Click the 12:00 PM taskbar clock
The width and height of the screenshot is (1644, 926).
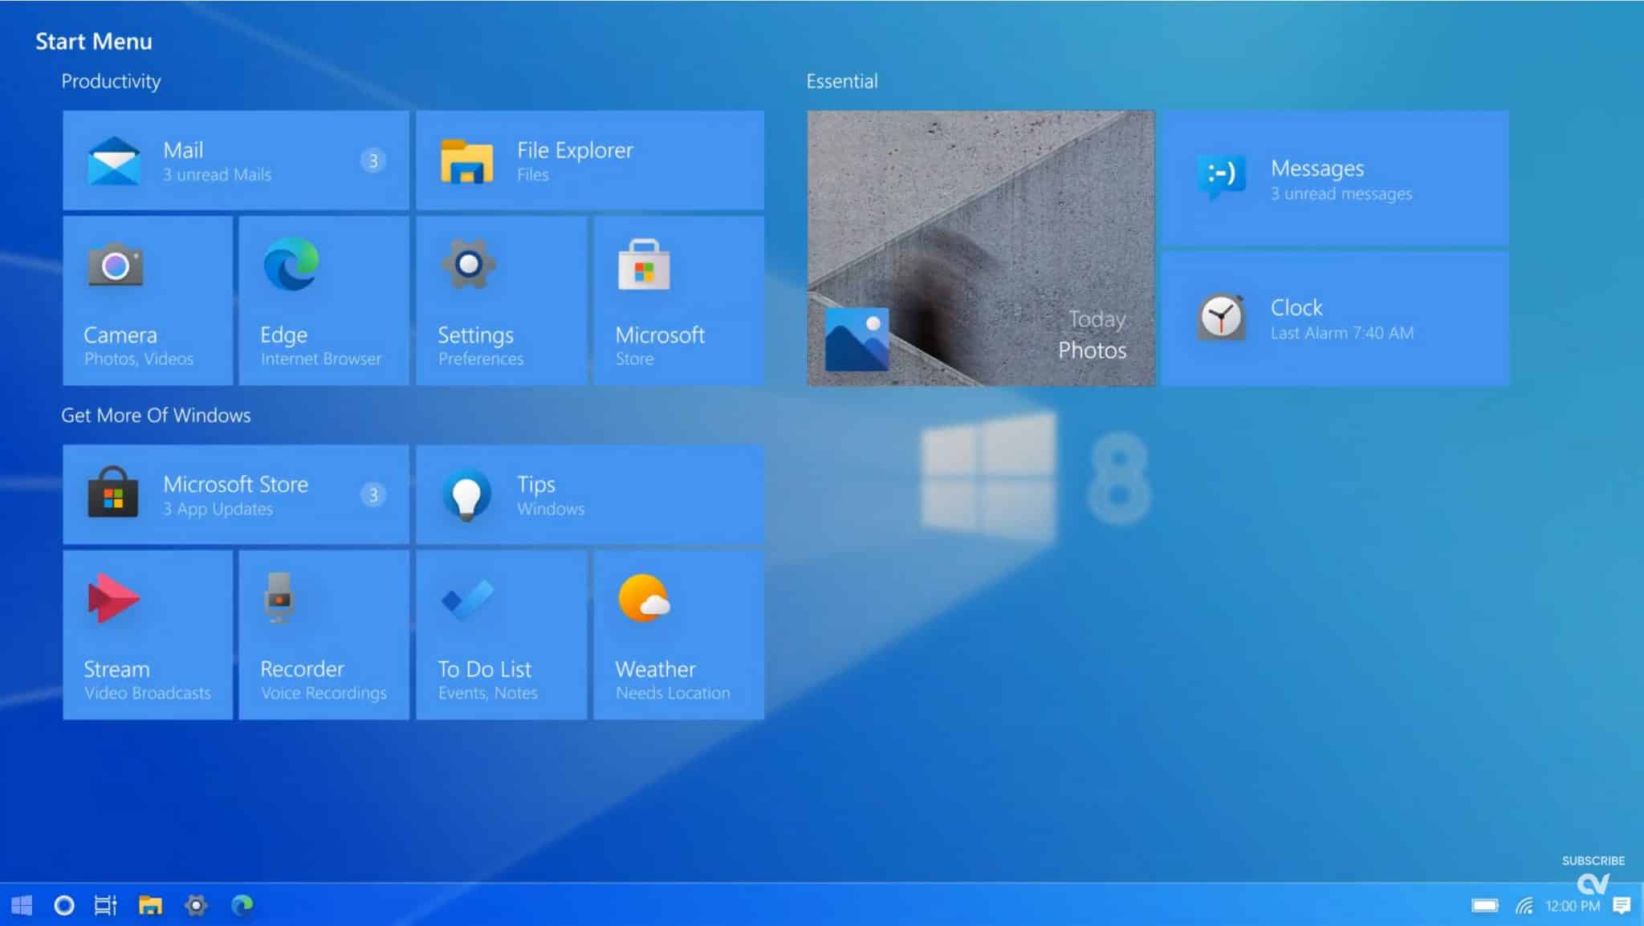click(x=1573, y=906)
